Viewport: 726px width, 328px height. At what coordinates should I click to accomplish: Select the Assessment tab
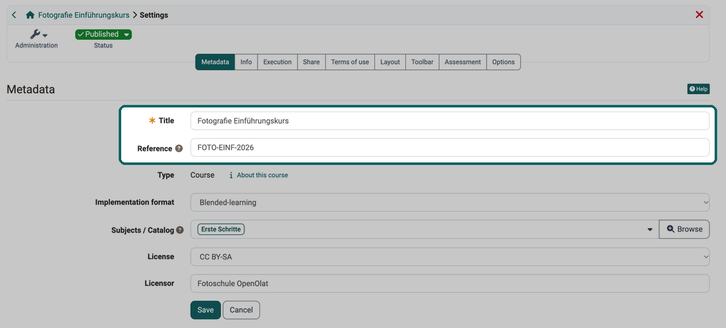[463, 62]
